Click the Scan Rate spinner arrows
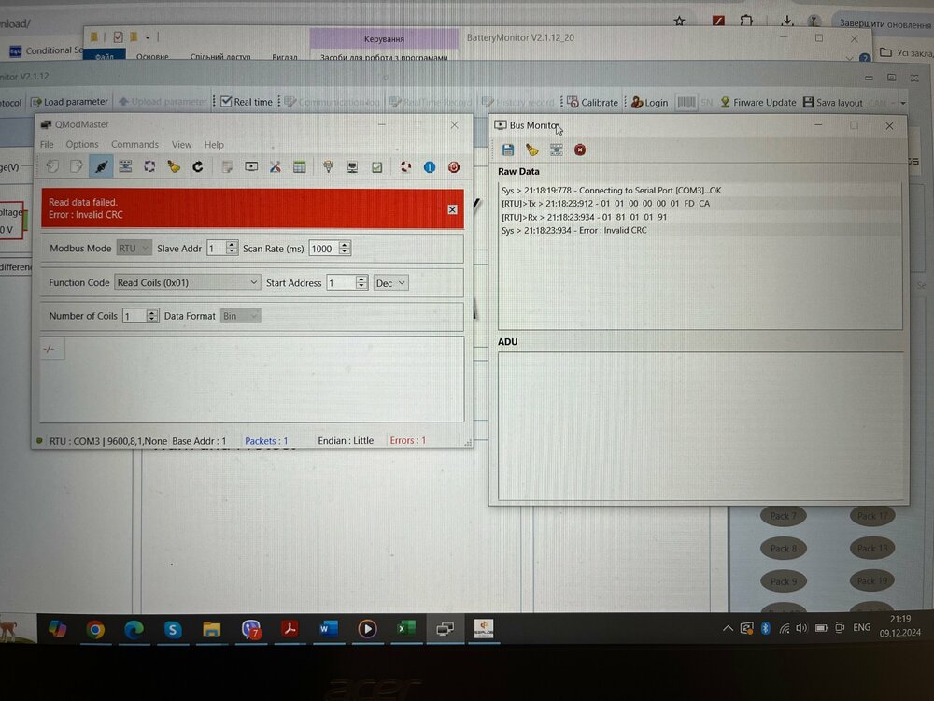 (345, 248)
